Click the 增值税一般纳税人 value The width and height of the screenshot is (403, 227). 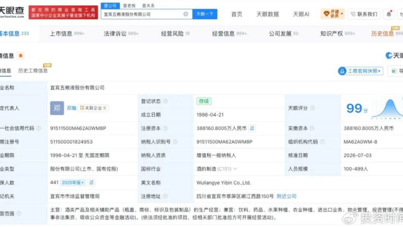(216, 155)
